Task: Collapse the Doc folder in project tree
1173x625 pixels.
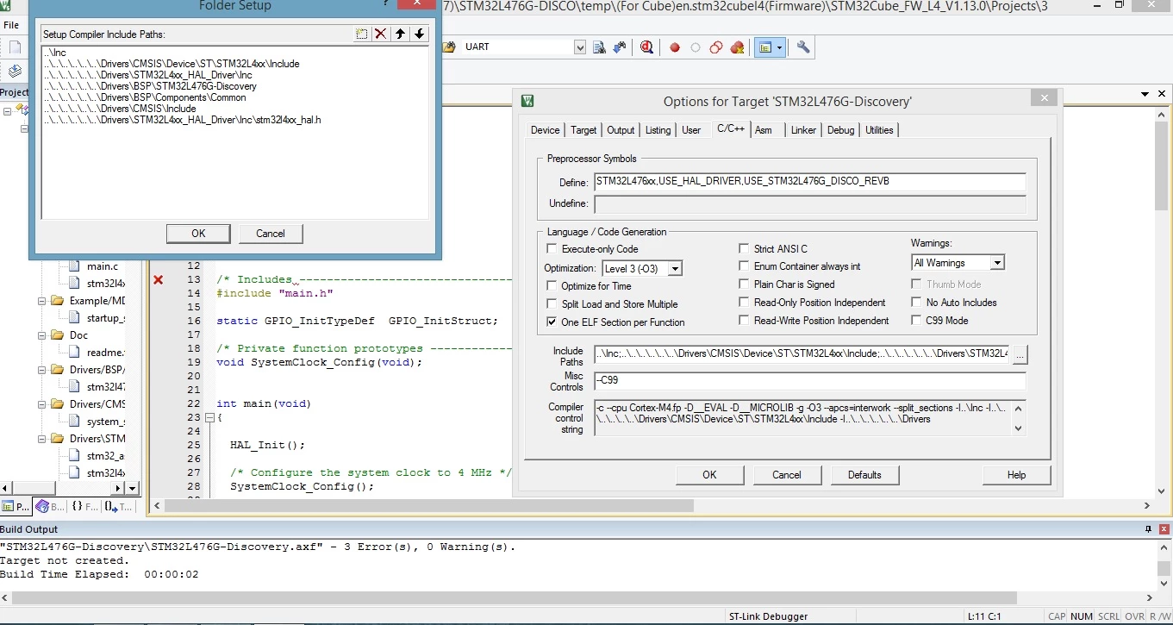Action: click(41, 335)
